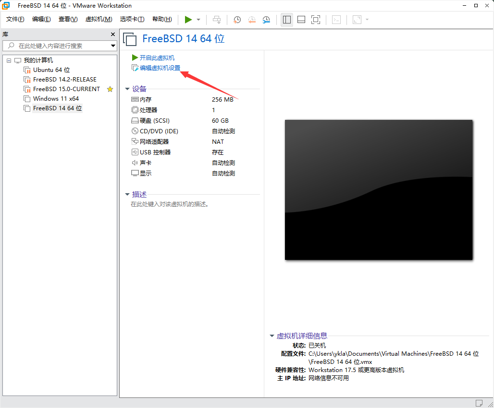Click the 256 MB memory value
This screenshot has width=494, height=408.
(222, 100)
